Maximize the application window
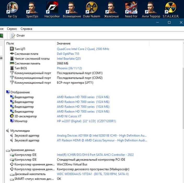Image resolution: width=184 pixels, height=183 pixels. tap(169, 22)
